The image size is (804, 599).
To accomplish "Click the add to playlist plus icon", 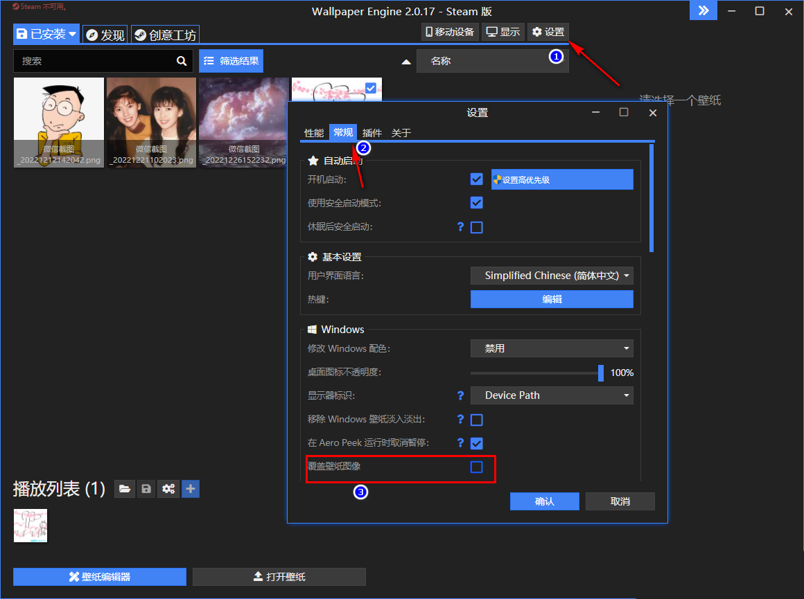I will [x=190, y=489].
